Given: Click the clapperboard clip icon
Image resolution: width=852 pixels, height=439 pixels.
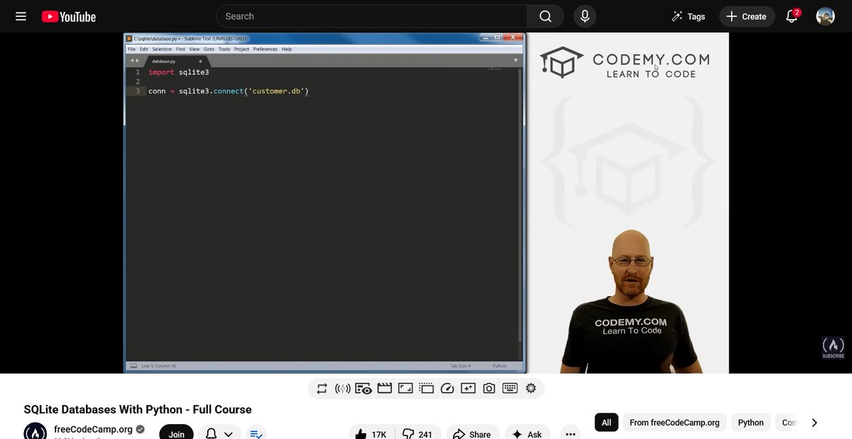Looking at the screenshot, I should (384, 389).
